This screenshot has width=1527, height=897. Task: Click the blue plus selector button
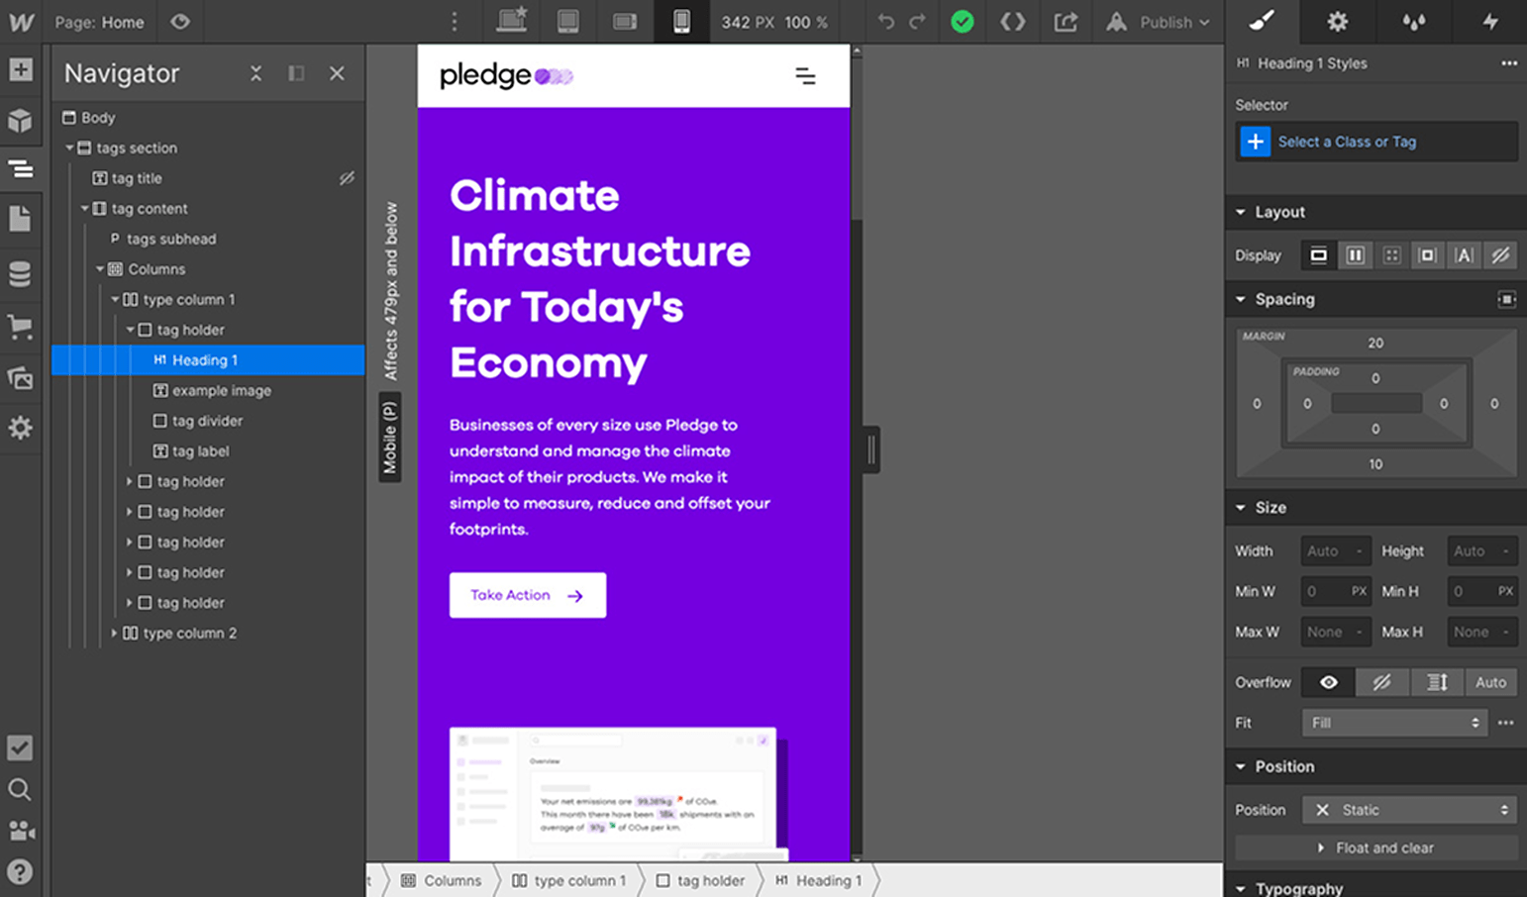1256,142
